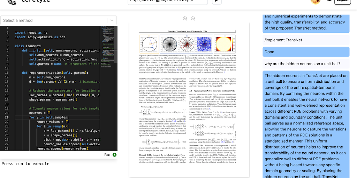The height and width of the screenshot is (178, 357).
Task: Click the icon left of Logout
Action: [x=328, y=1]
